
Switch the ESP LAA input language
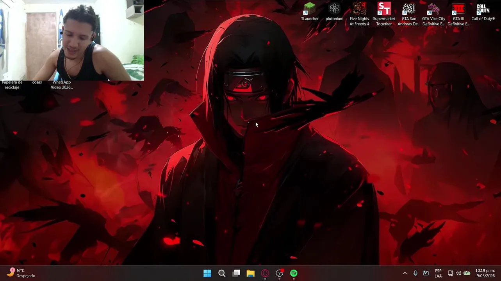tap(438, 273)
